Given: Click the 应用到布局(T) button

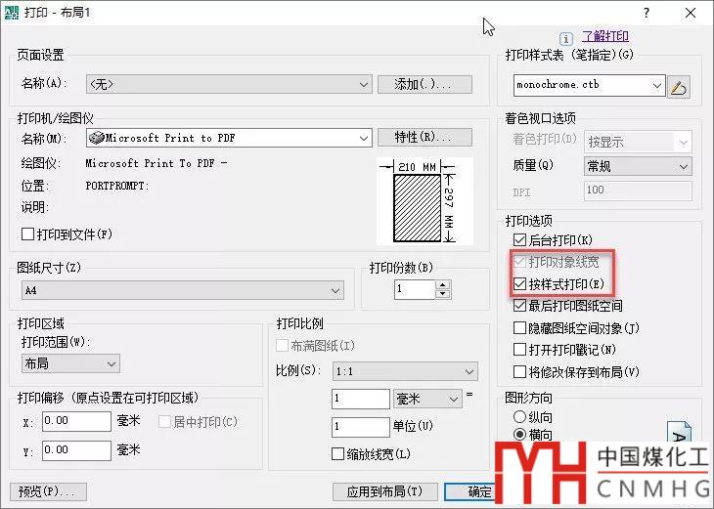Looking at the screenshot, I should pos(385,491).
